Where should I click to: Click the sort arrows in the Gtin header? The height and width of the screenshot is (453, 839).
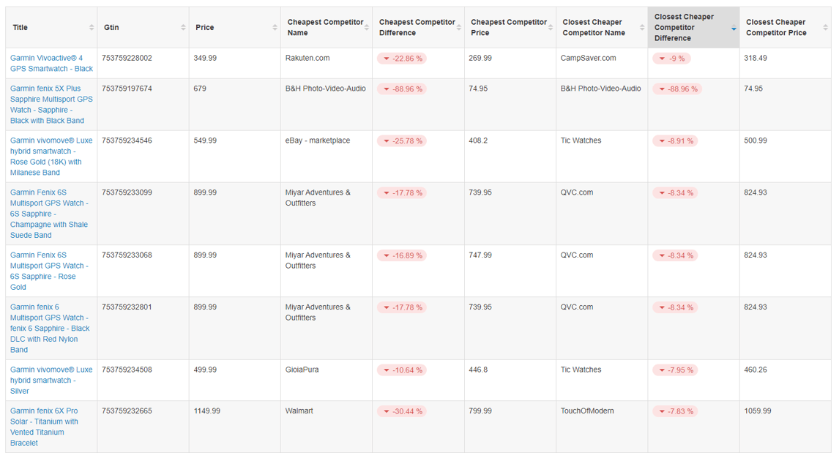point(183,28)
